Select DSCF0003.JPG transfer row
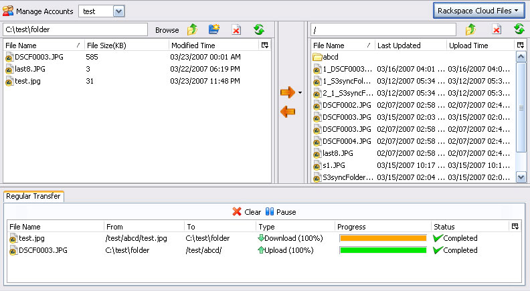 click(264, 250)
